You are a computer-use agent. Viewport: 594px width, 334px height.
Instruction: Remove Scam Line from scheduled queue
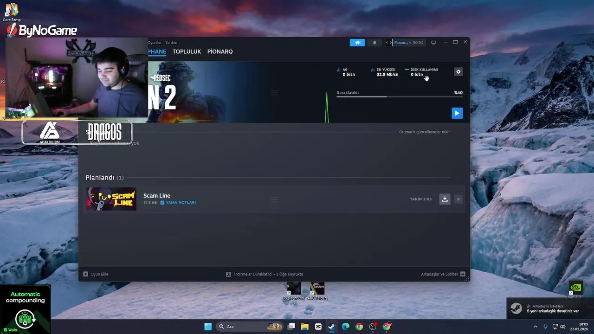point(458,199)
